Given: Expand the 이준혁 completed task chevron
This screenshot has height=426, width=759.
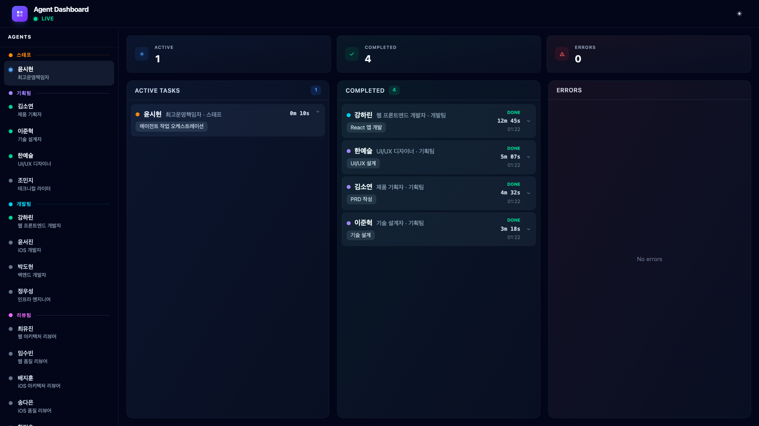Looking at the screenshot, I should click(529, 229).
